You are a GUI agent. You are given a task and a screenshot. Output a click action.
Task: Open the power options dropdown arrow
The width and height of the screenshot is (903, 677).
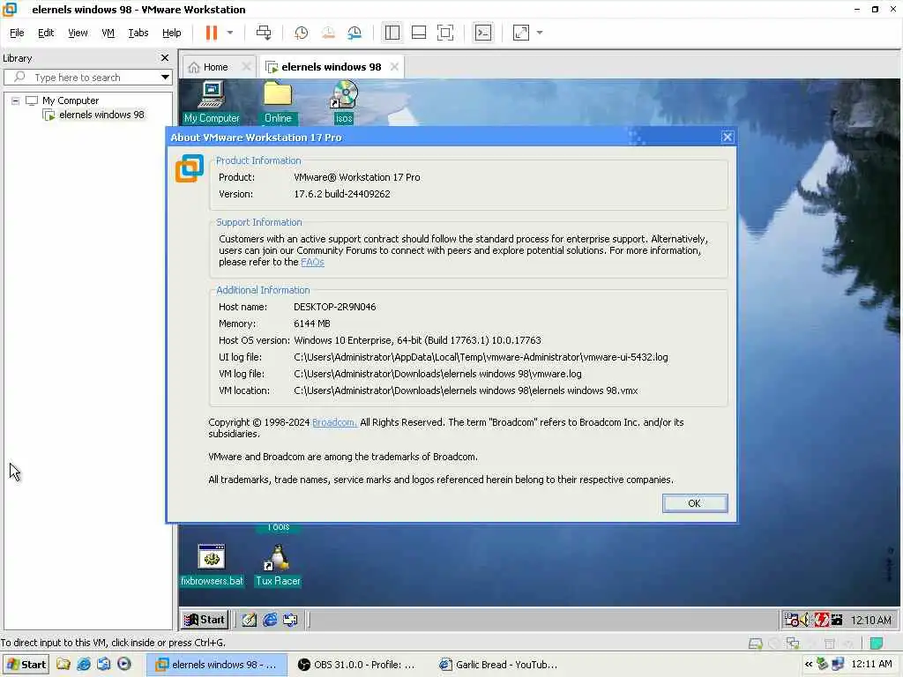coord(230,33)
